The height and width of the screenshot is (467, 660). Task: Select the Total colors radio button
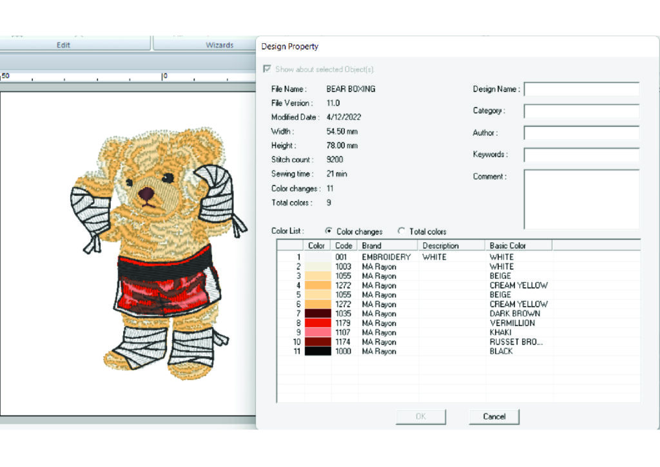(x=402, y=231)
